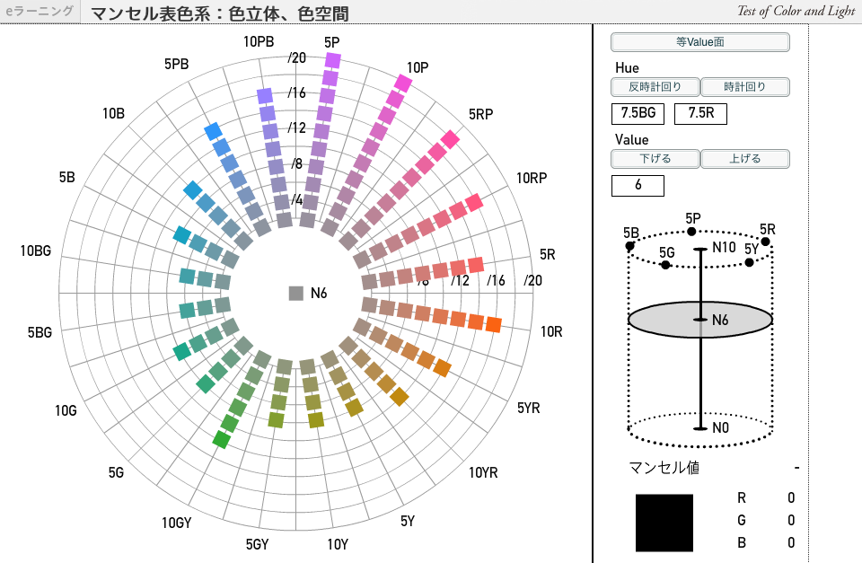Select the gray N6 center swatch
This screenshot has width=862, height=563.
296,293
